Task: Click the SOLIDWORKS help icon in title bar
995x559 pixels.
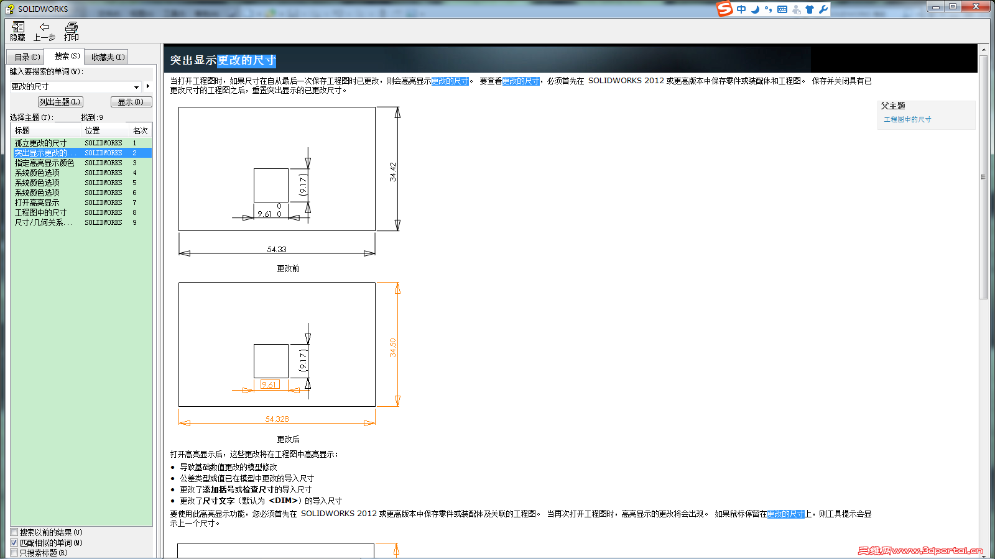Action: tap(9, 9)
